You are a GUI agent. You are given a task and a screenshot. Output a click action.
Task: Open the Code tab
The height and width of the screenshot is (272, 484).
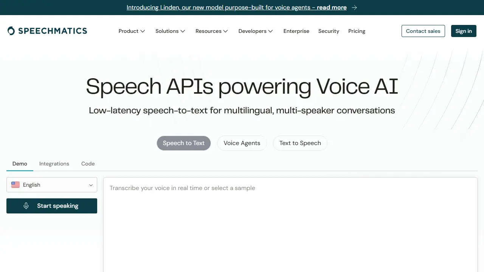[88, 164]
